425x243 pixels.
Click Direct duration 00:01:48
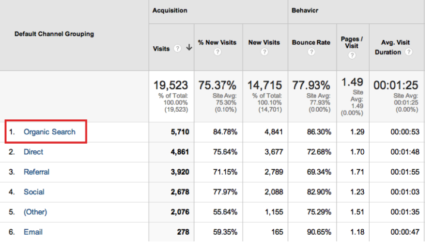click(405, 152)
